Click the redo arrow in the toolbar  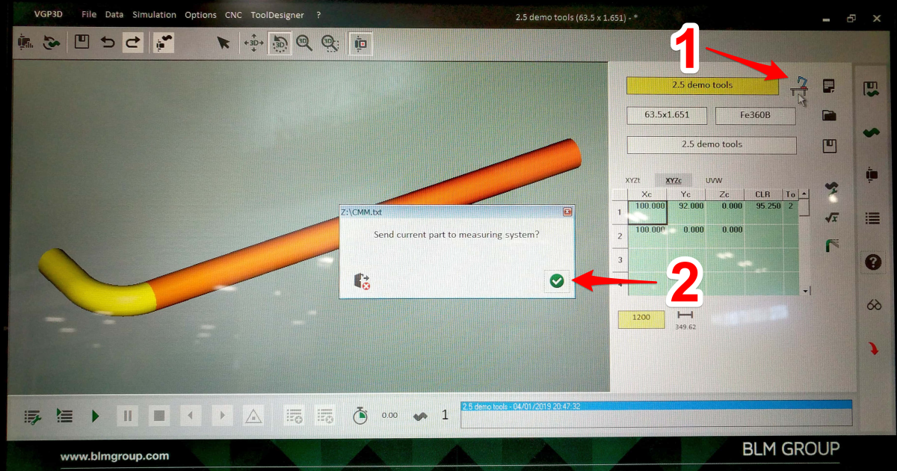pos(132,43)
